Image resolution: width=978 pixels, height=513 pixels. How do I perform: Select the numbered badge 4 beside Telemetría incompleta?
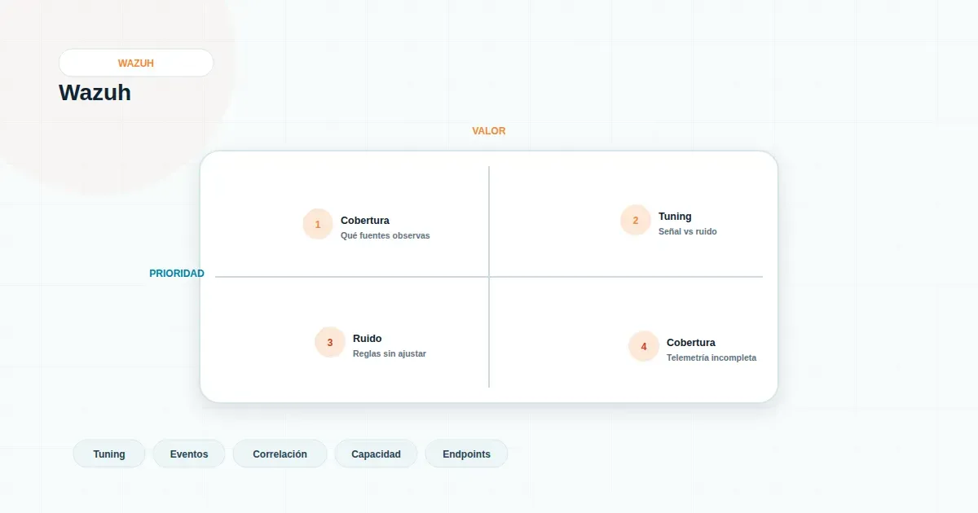point(644,346)
